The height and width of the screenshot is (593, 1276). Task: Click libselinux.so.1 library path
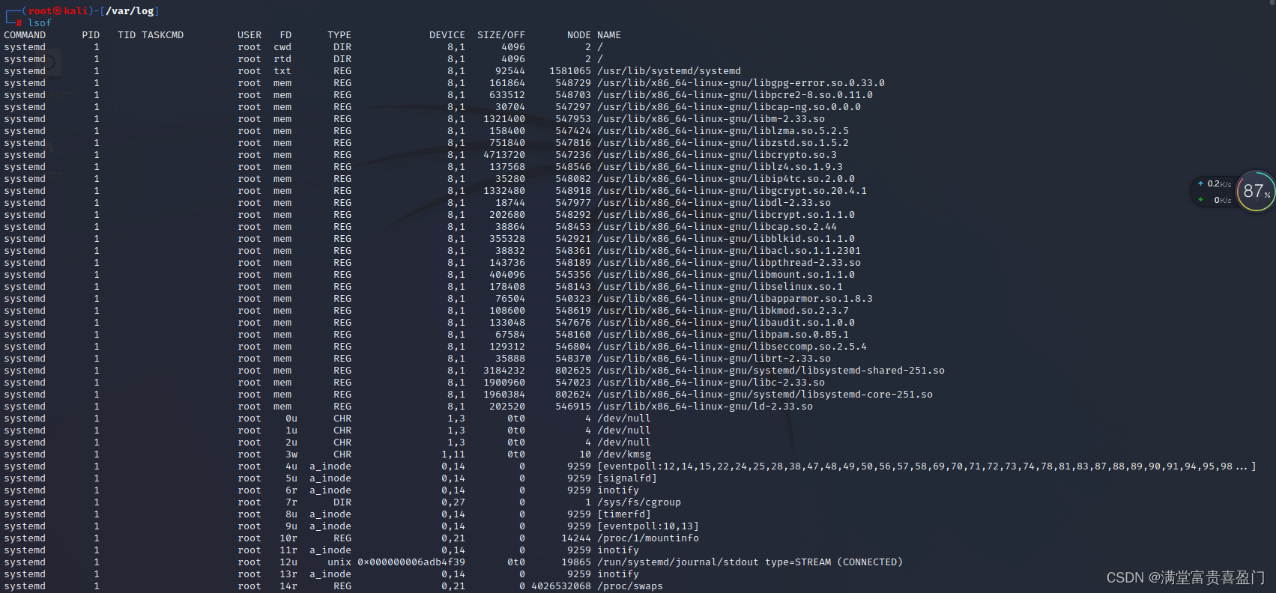(x=720, y=287)
